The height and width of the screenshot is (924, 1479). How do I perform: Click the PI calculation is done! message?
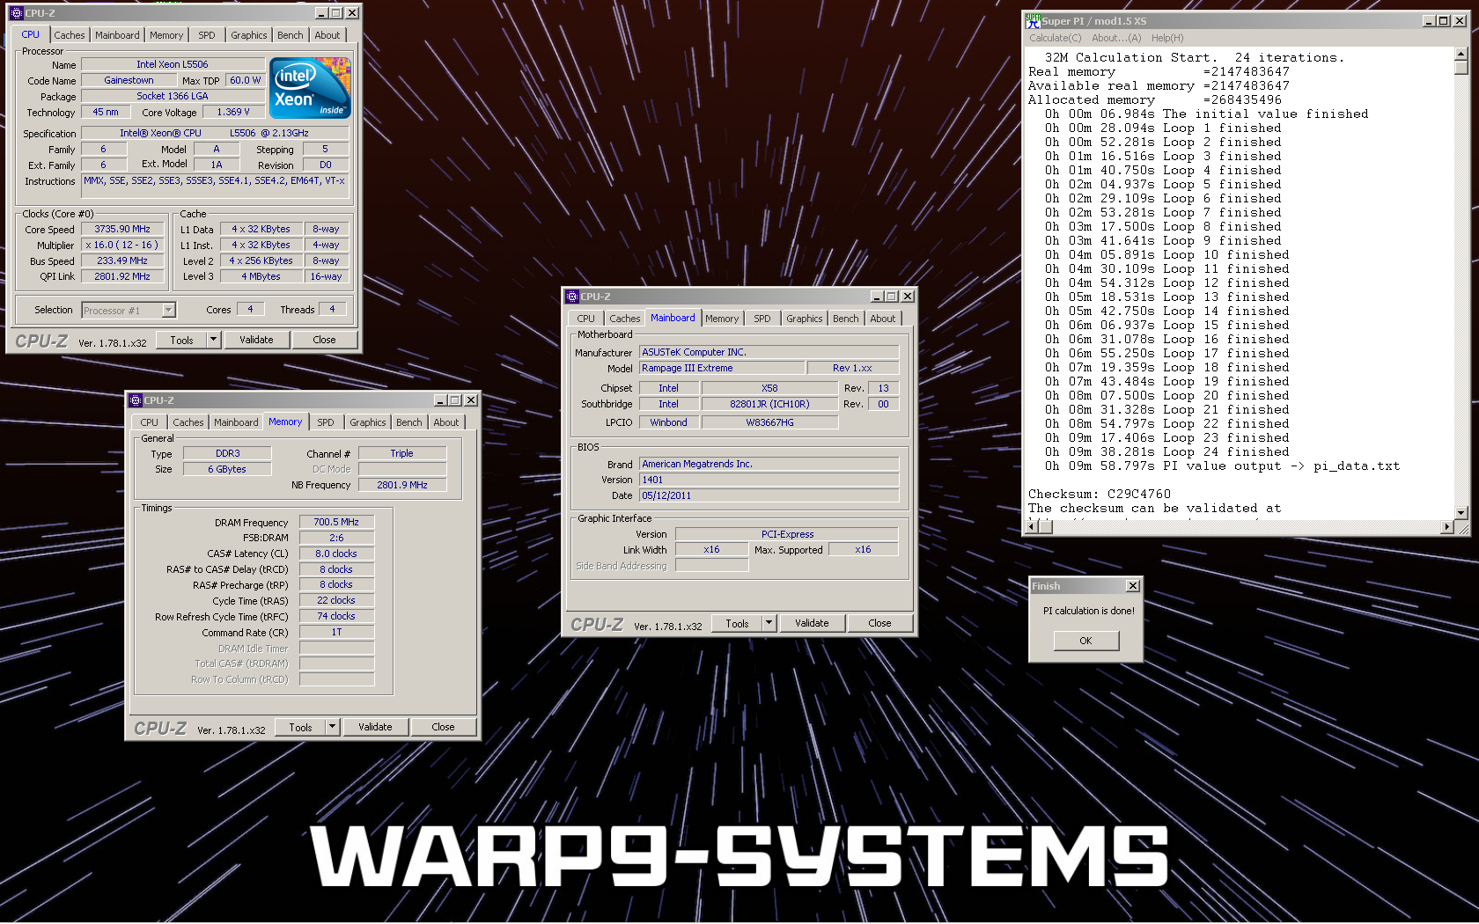pyautogui.click(x=1089, y=611)
